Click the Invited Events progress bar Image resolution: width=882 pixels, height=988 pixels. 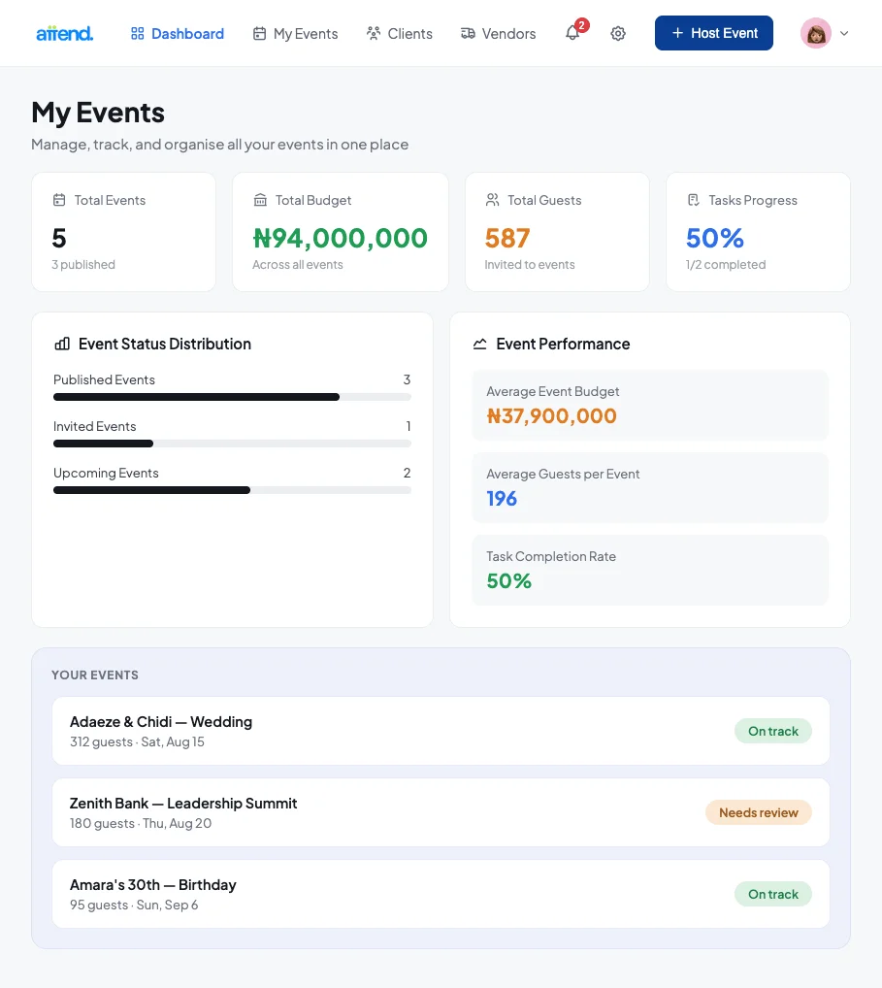(233, 444)
